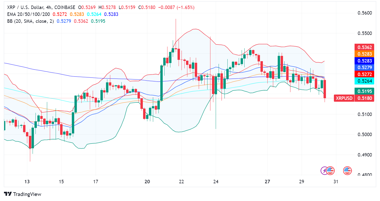The image size is (380, 201).
Task: Open the TradingView logo link
Action: pos(23,194)
